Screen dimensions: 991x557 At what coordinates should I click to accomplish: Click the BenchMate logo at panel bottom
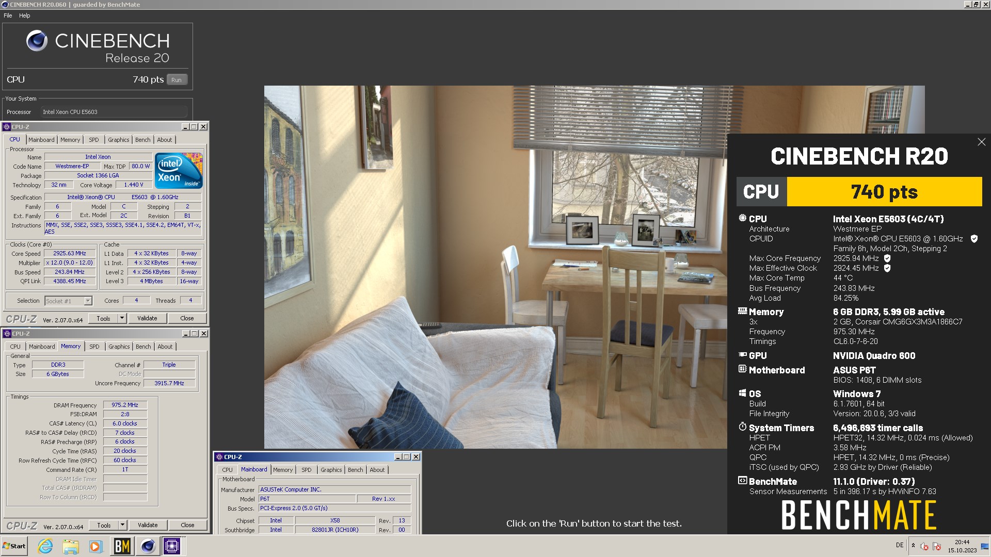(x=859, y=515)
